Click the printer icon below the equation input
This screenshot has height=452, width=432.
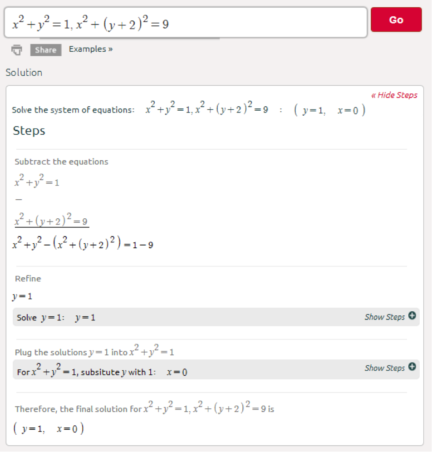coord(17,50)
